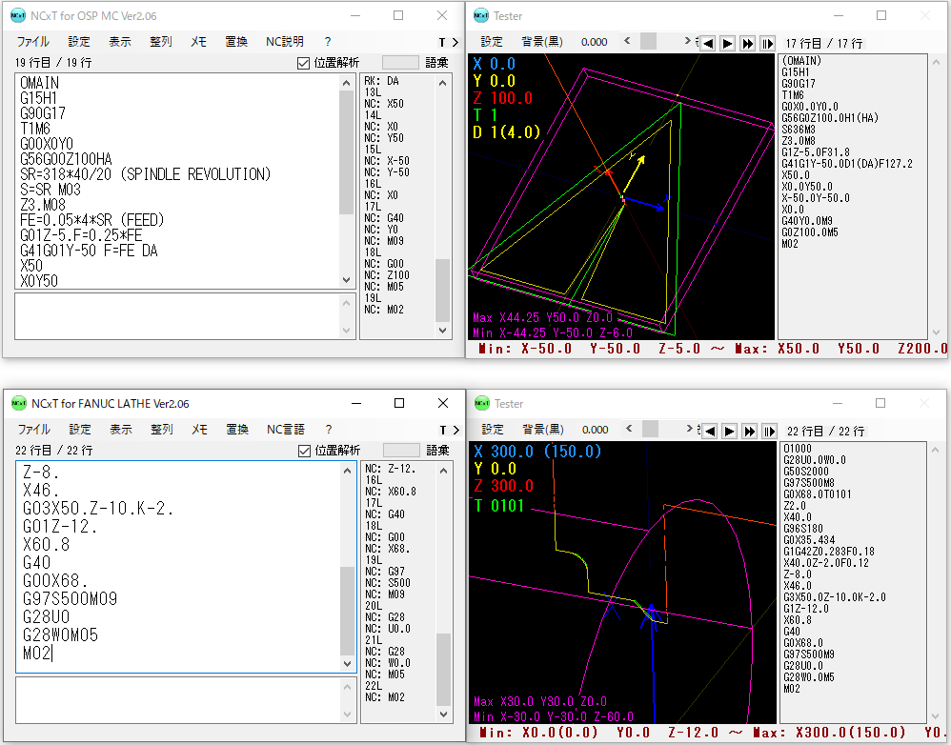Click step-back arrow in top Tester window
Viewport: 951px width, 745px height.
pos(708,43)
